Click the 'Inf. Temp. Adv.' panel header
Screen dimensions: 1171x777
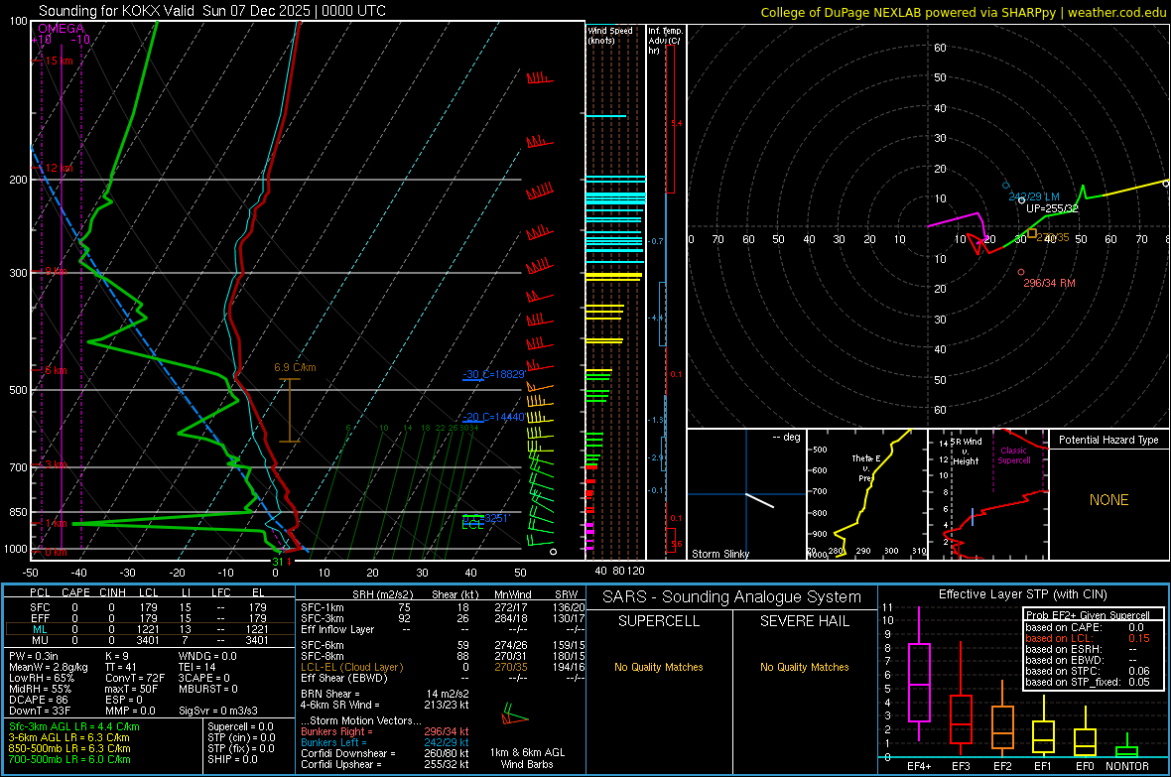[x=666, y=41]
